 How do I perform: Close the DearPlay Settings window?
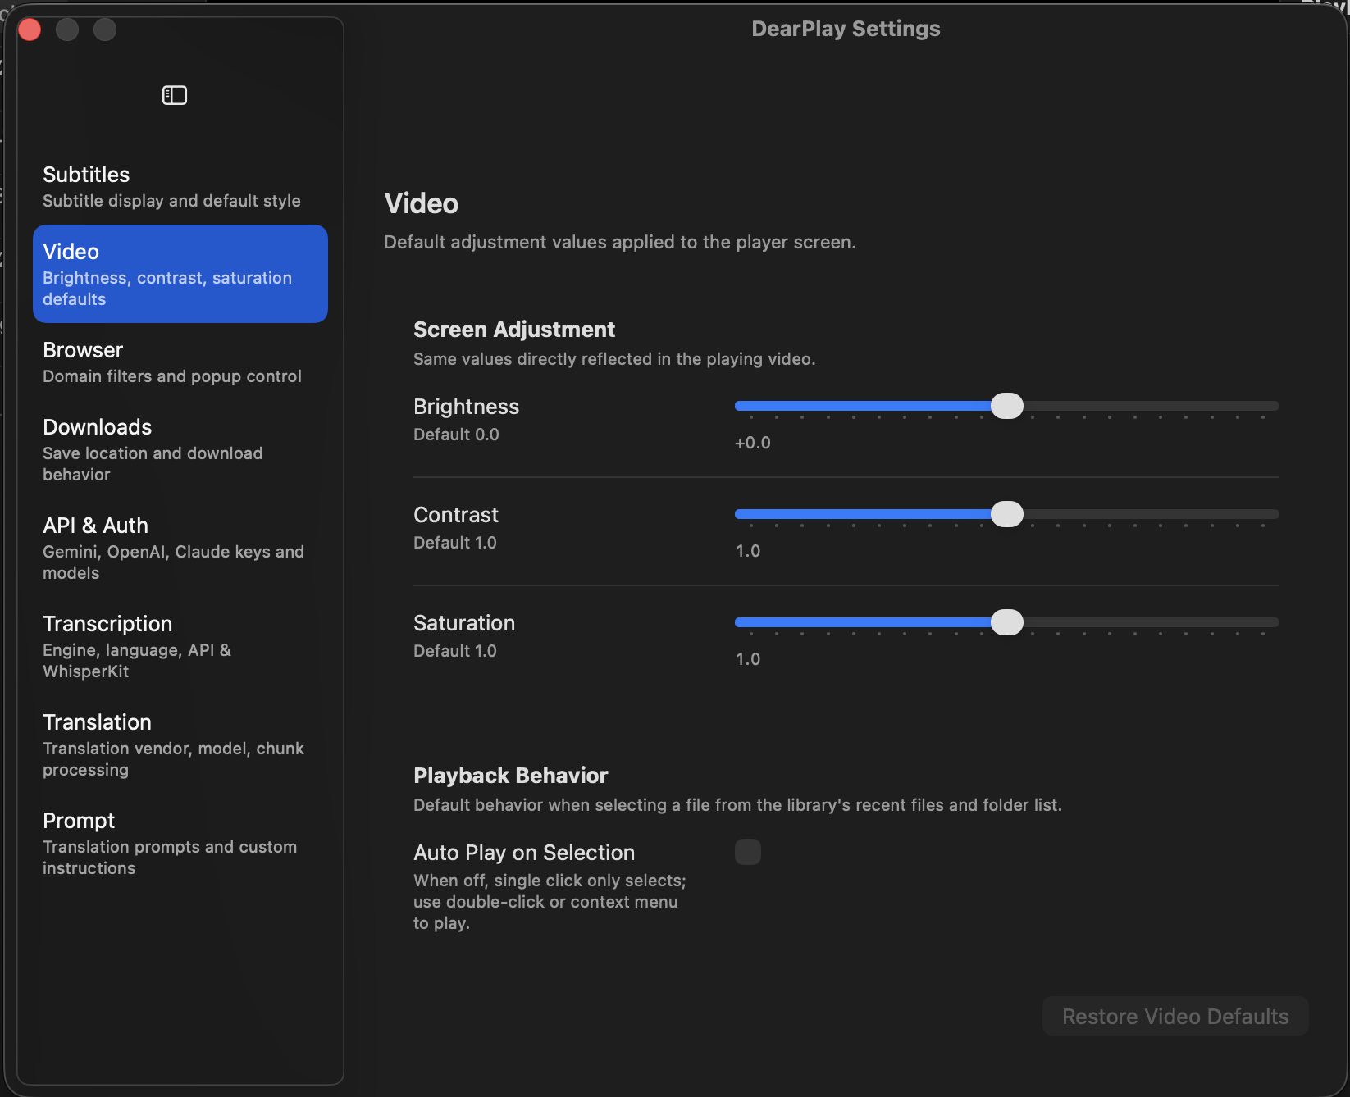point(30,30)
